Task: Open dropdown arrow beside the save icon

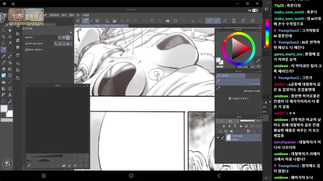Action: (x=128, y=21)
